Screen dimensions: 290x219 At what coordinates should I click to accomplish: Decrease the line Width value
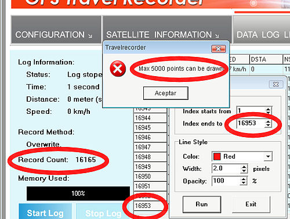tap(244, 171)
